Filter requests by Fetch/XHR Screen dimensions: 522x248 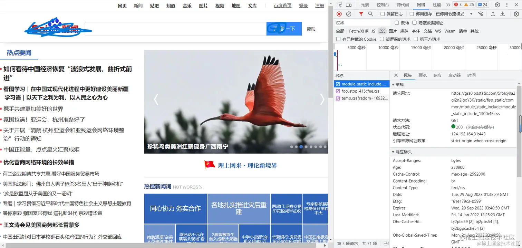[x=359, y=31]
